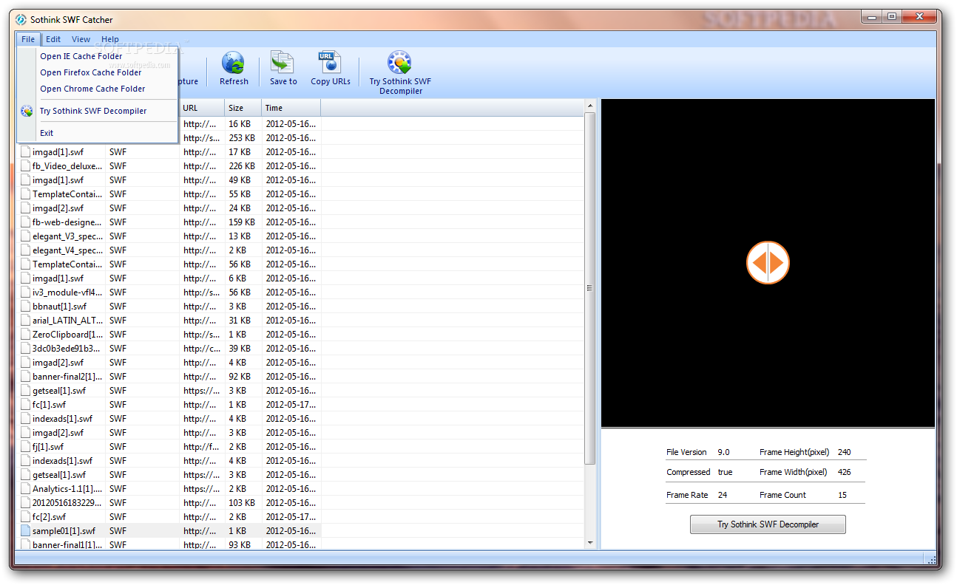
Task: Click the file list scrollbar down arrow
Action: point(590,543)
